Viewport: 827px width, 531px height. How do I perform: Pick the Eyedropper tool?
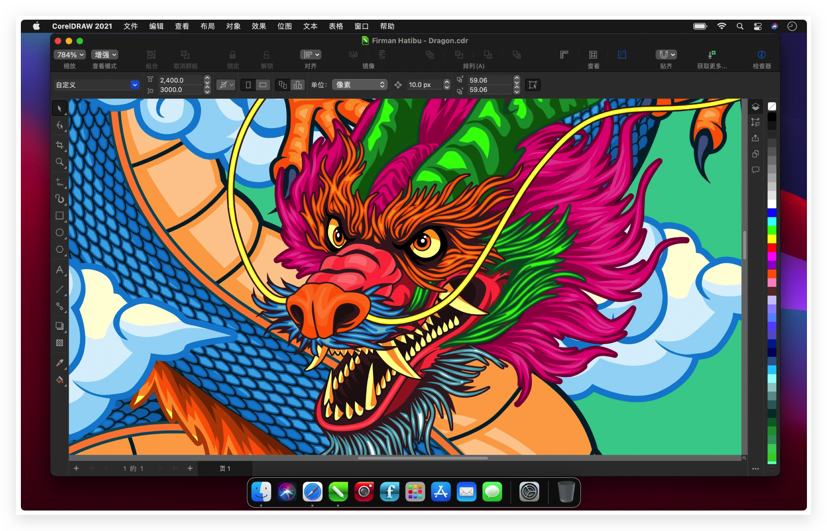coord(59,363)
